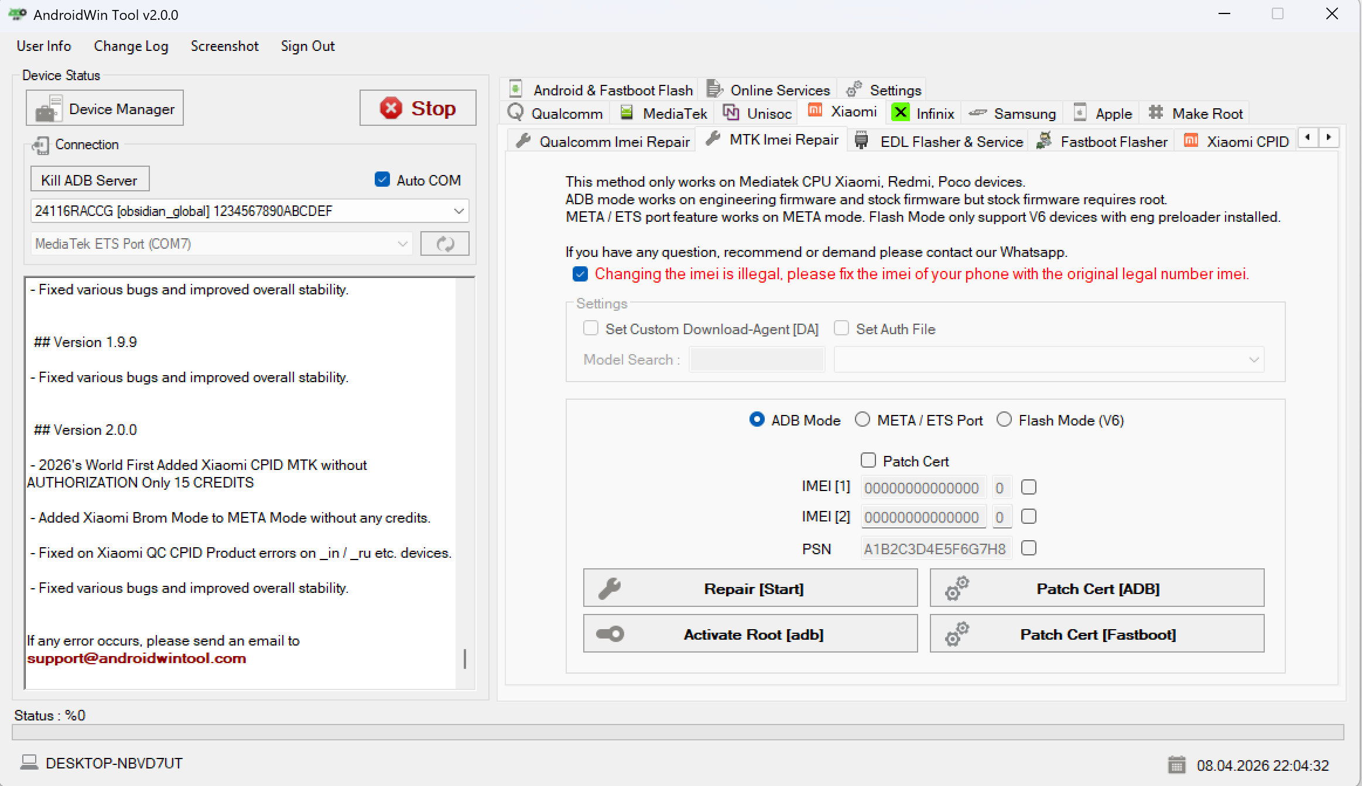Select the Infinix brand icon
Image resolution: width=1362 pixels, height=786 pixels.
pos(900,112)
